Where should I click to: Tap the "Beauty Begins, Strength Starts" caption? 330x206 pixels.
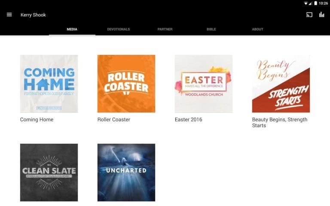pyautogui.click(x=279, y=122)
